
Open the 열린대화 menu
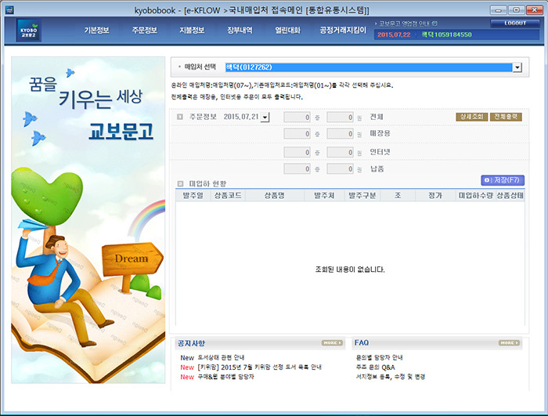point(287,31)
